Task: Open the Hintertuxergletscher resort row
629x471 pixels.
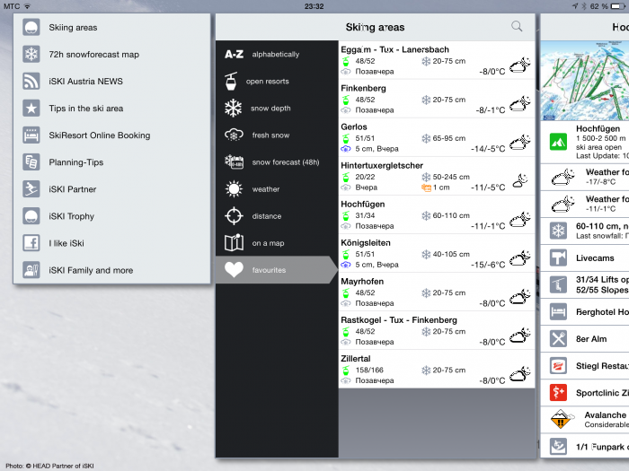Action: 437,176
